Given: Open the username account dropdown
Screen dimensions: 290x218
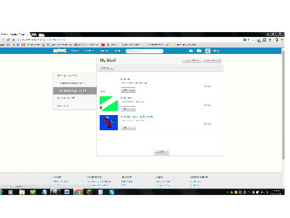Looking at the screenshot, I should (216, 51).
